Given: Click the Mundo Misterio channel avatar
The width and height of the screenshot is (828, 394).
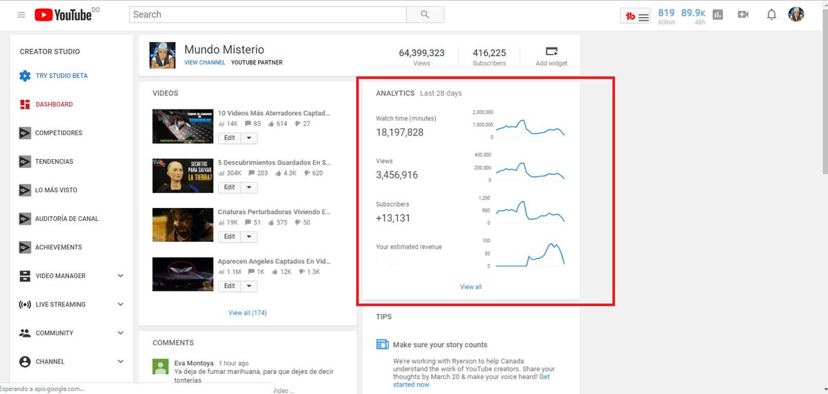Looking at the screenshot, I should coord(163,56).
